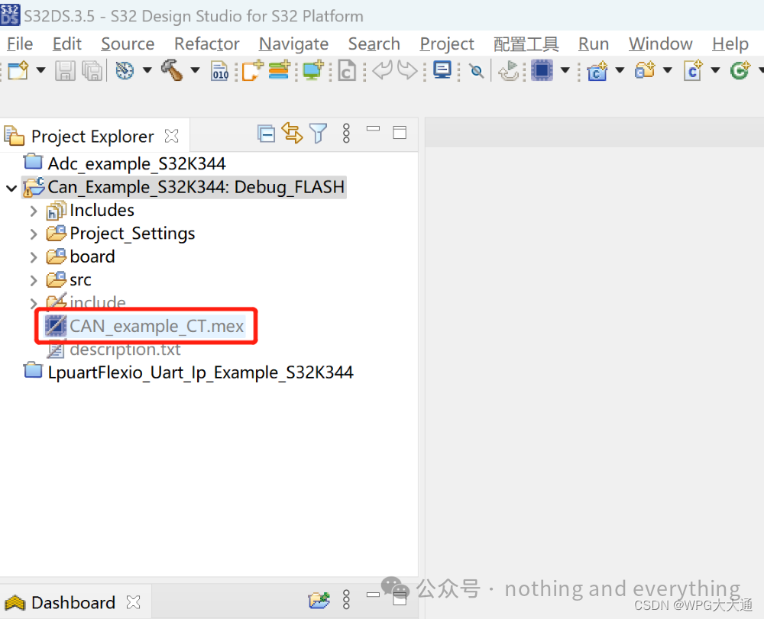Open the Refactor menu
This screenshot has width=764, height=619.
click(206, 44)
